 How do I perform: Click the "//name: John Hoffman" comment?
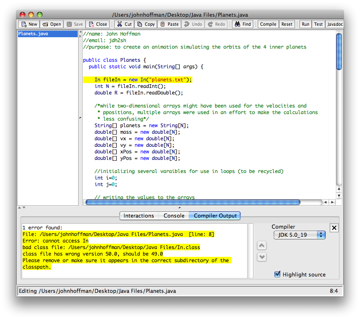click(x=112, y=34)
